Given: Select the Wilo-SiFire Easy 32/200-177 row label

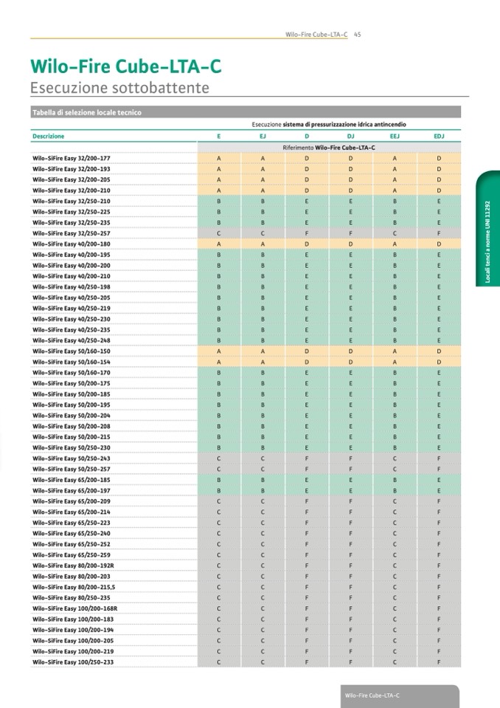Looking at the screenshot, I should 71,159.
